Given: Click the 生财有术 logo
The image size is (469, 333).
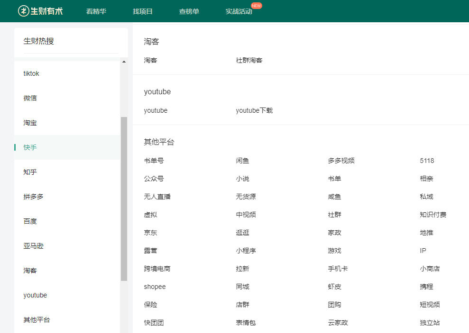Looking at the screenshot, I should (x=40, y=11).
